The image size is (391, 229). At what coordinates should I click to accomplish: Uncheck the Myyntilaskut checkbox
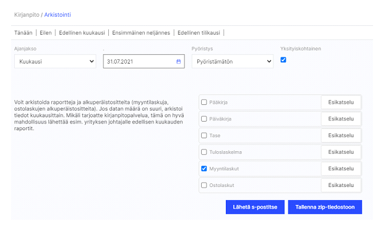tap(204, 169)
